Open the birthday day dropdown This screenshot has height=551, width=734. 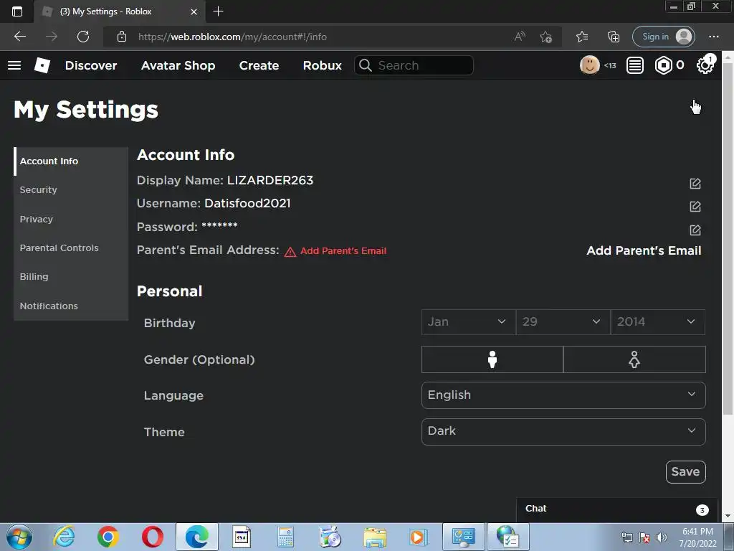coord(563,322)
